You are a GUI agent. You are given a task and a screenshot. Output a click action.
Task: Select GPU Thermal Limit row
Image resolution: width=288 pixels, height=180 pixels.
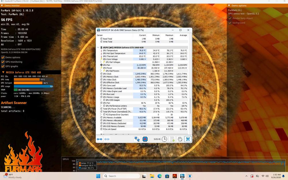pyautogui.click(x=144, y=56)
